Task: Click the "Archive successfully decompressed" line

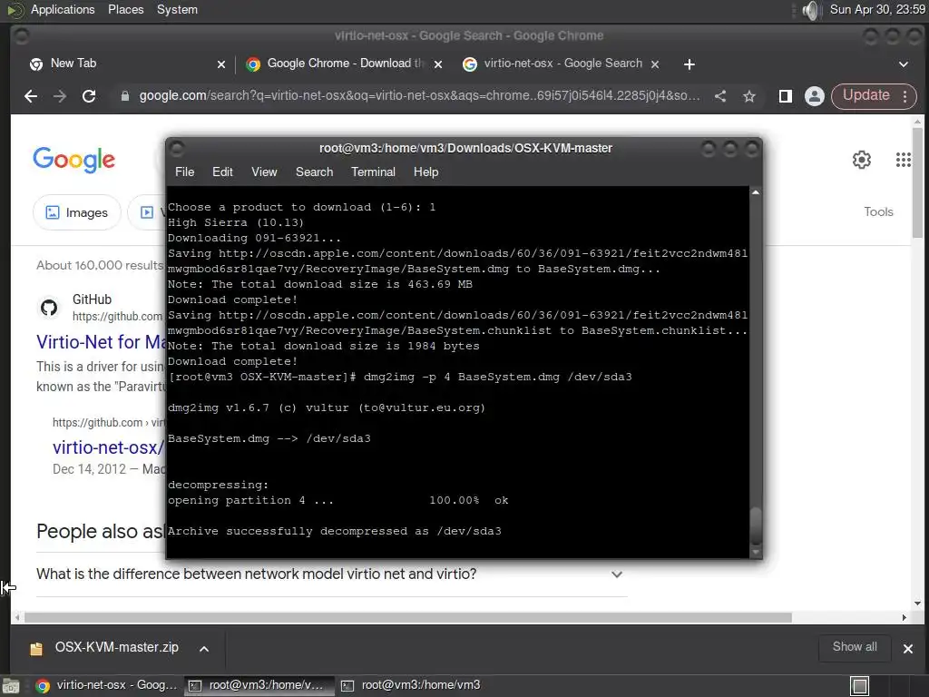Action: coord(334,531)
